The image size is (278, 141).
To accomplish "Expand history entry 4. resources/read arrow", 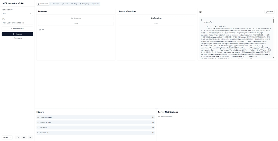I will [153, 117].
